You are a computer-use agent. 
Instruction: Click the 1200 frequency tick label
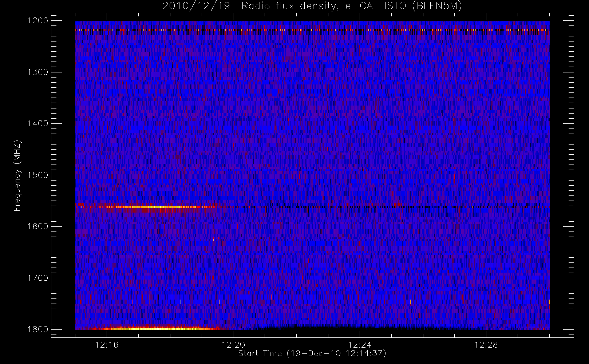pos(38,21)
